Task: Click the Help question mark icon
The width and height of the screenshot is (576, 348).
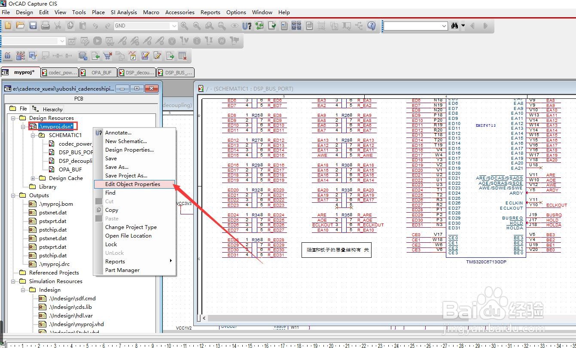Action: [372, 26]
